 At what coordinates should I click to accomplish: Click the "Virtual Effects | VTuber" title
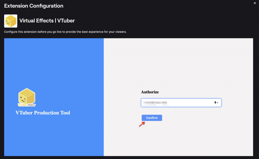[47, 21]
